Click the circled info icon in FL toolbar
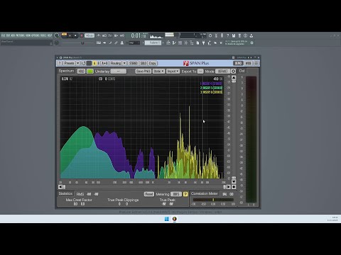 click(x=245, y=35)
